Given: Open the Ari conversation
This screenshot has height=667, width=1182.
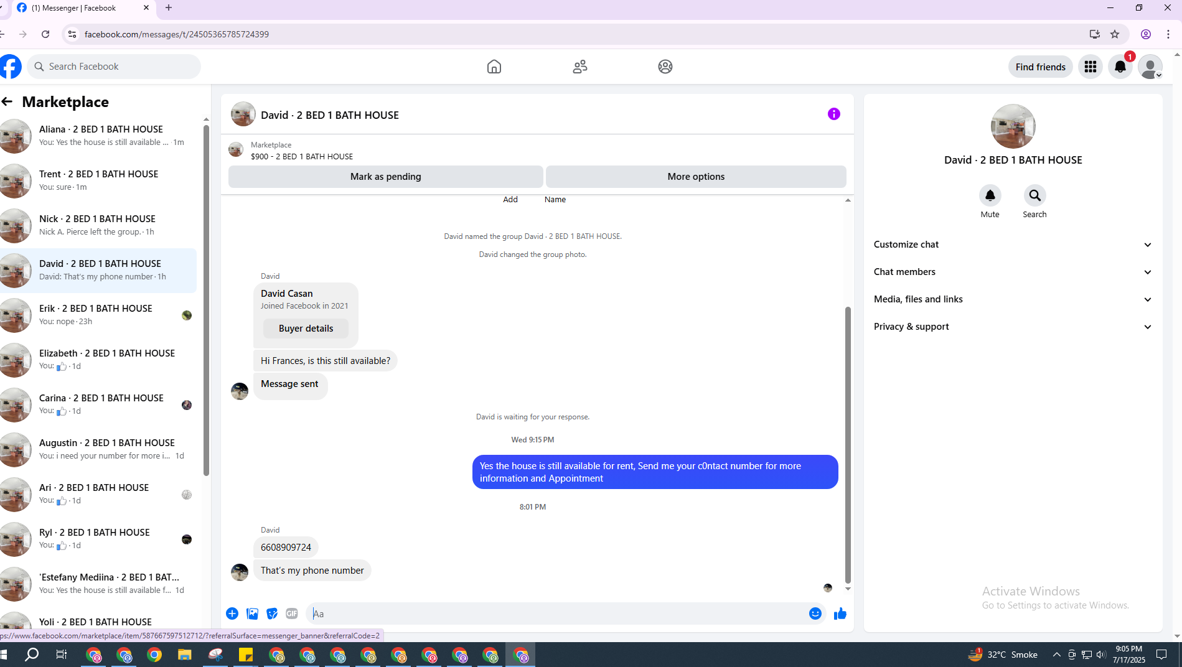Looking at the screenshot, I should click(100, 494).
